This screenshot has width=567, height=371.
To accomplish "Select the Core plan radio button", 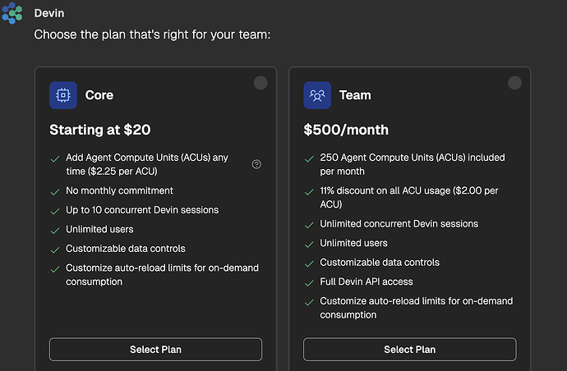I will [x=260, y=83].
